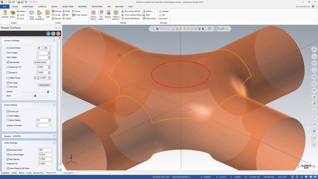Open the Flat Boundary surface tool

pos(40,15)
